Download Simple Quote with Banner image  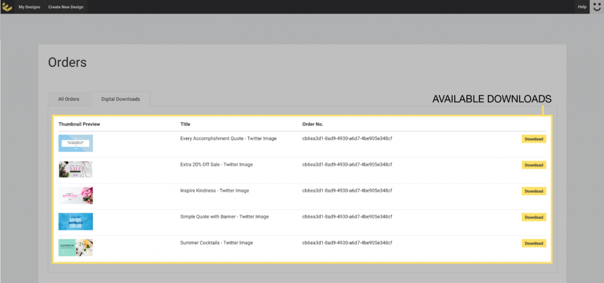(x=534, y=217)
